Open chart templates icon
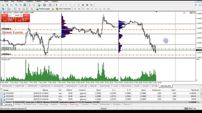This screenshot has height=113, width=202. (x=50, y=5)
